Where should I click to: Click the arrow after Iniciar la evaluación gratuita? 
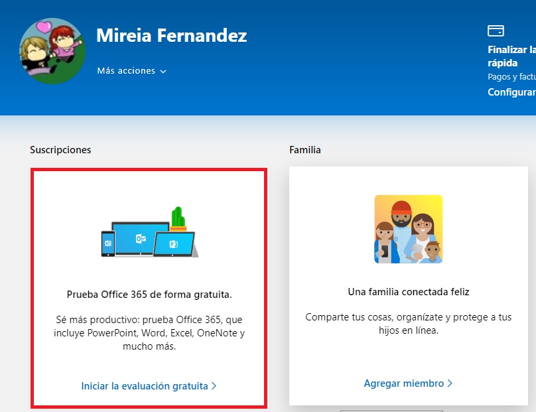(214, 386)
